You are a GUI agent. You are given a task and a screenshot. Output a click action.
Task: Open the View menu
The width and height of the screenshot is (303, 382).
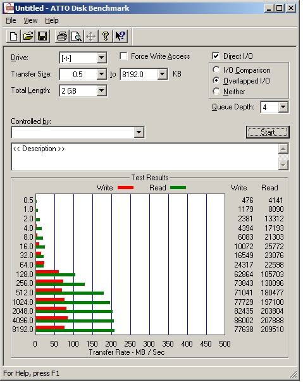point(30,20)
